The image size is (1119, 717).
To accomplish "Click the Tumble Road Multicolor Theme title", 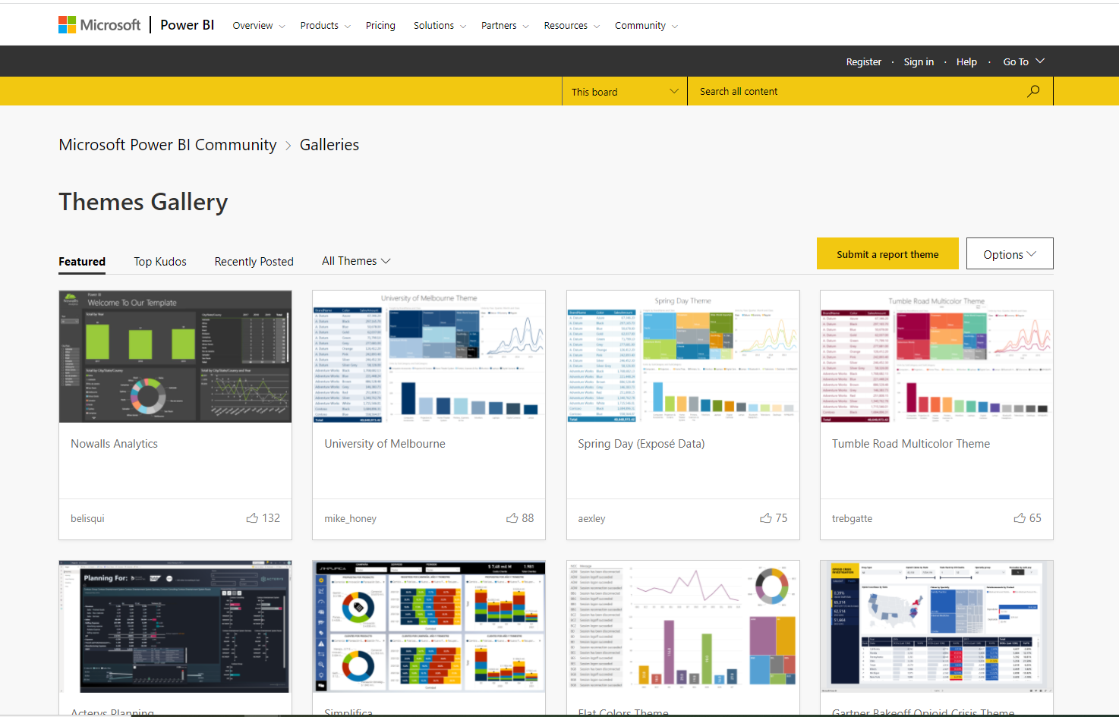I will (x=911, y=444).
